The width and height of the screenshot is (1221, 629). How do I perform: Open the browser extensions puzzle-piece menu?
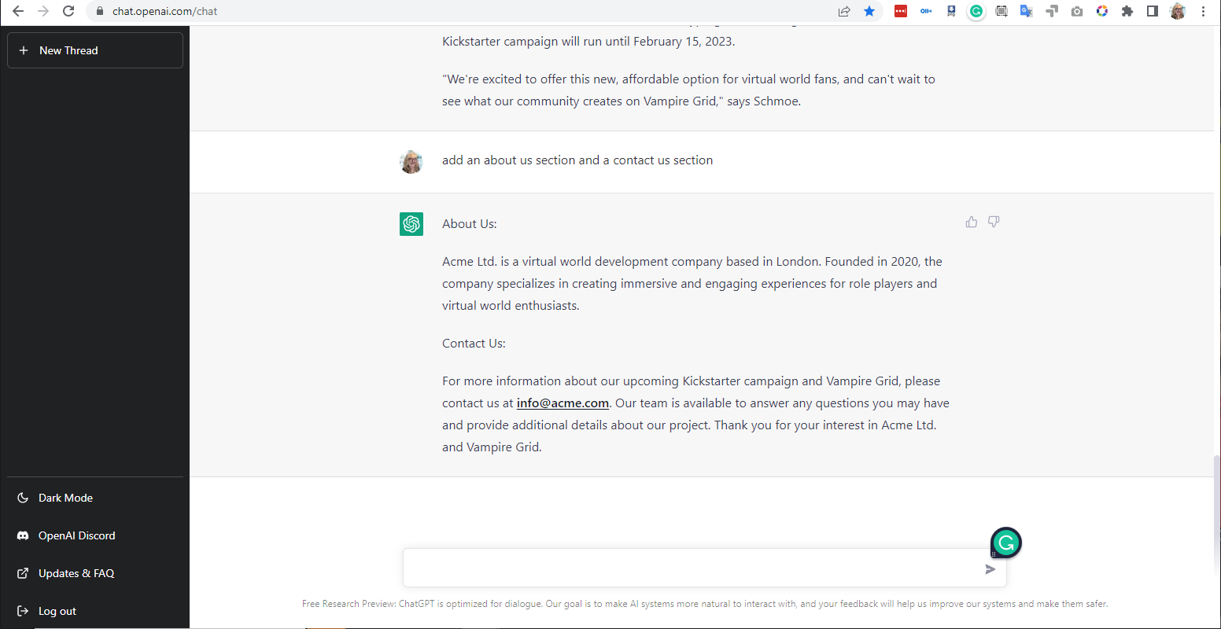coord(1127,11)
